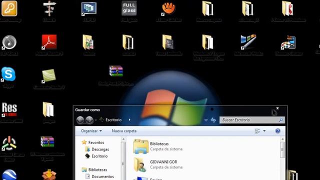Open the WinRAR archive beside the tricolor arrows icon
The width and height of the screenshot is (320, 180).
(x=47, y=141)
